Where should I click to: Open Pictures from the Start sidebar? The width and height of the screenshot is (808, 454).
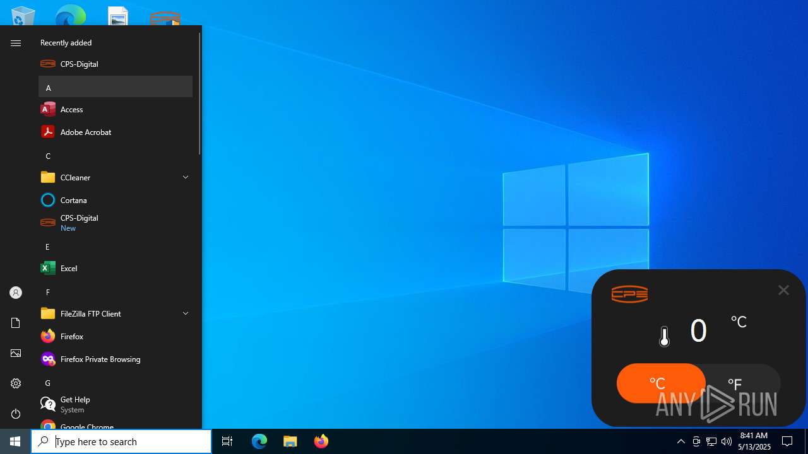[16, 353]
